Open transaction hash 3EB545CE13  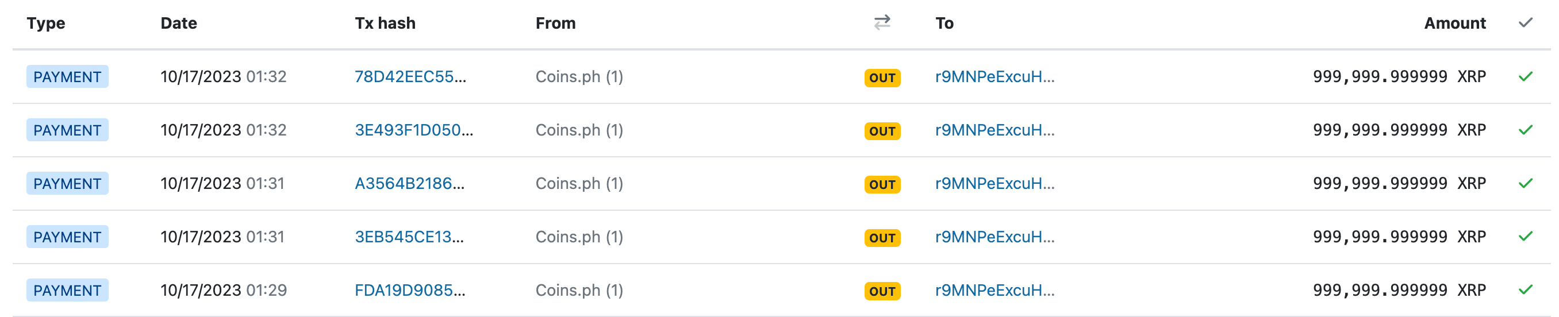409,237
